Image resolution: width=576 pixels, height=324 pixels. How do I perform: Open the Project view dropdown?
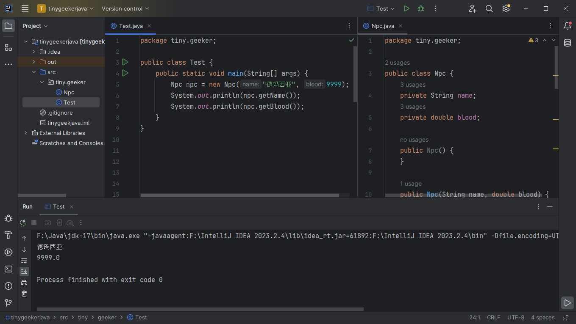(x=35, y=26)
